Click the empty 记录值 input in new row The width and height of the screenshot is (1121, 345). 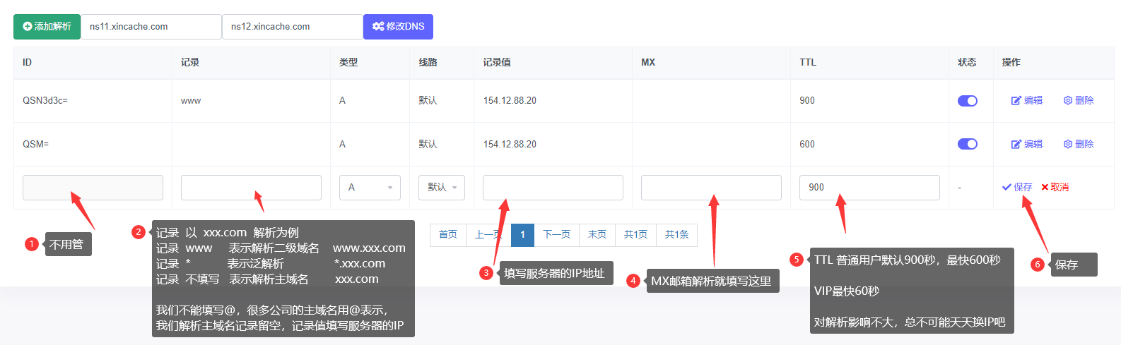click(553, 188)
